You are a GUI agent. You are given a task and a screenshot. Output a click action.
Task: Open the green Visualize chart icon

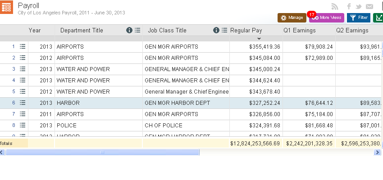pyautogui.click(x=378, y=18)
